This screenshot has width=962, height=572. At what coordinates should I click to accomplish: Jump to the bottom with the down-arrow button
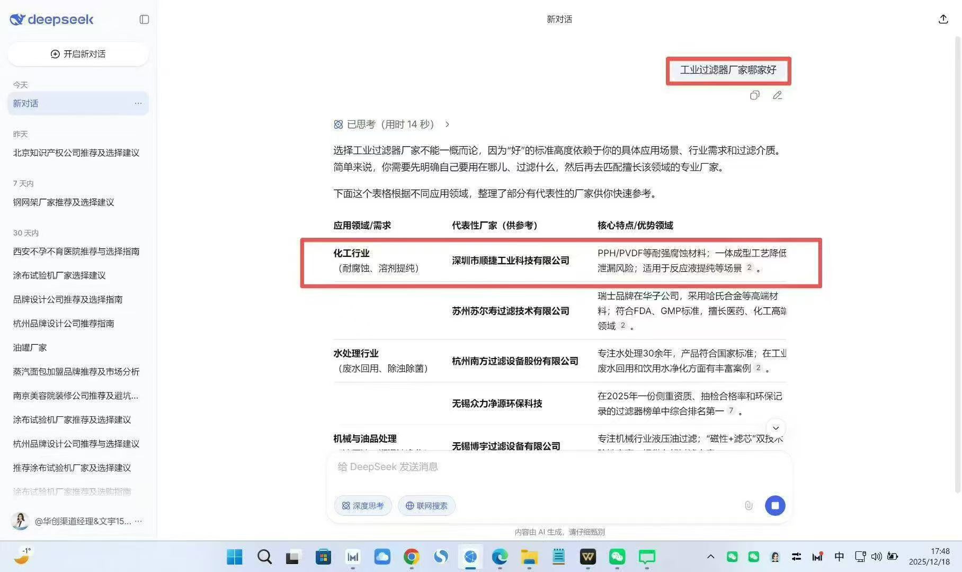point(776,428)
